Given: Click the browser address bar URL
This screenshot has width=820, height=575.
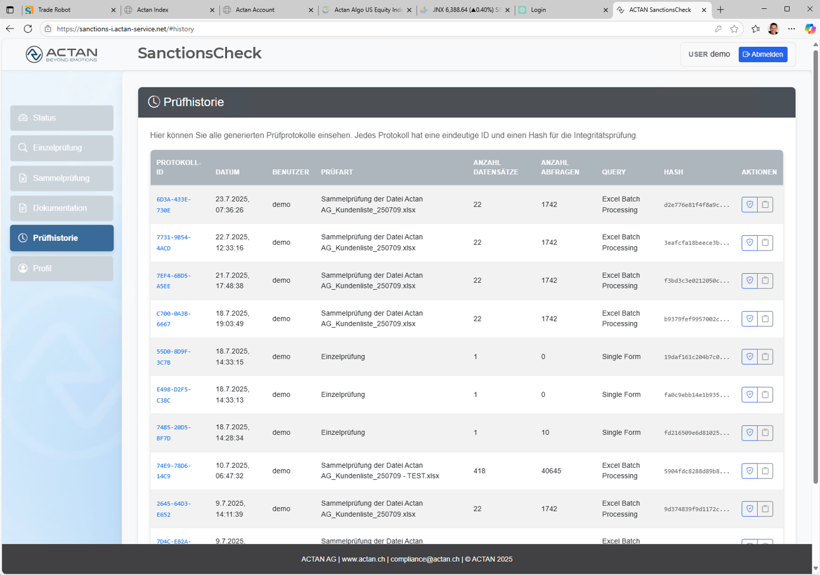Looking at the screenshot, I should click(125, 29).
